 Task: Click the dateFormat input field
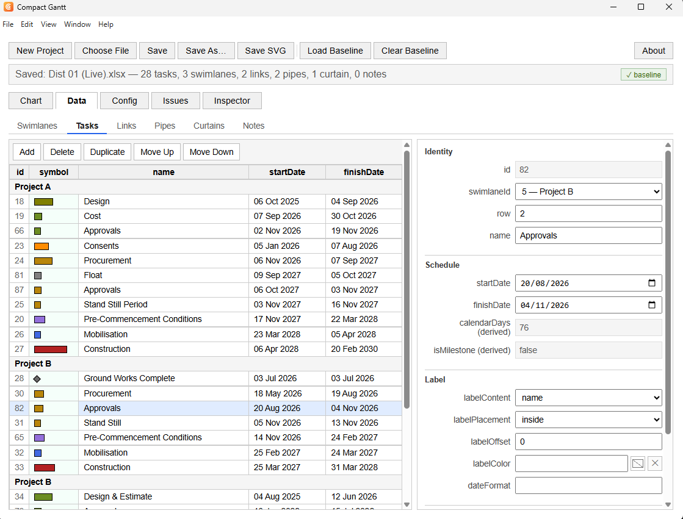(588, 485)
